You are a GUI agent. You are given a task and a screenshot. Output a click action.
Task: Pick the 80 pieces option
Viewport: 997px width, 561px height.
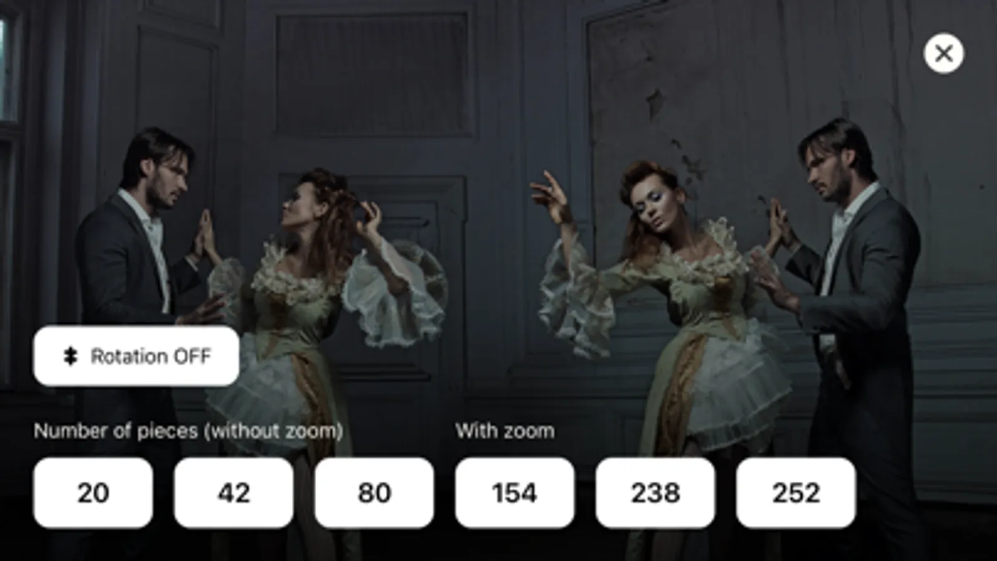coord(374,492)
